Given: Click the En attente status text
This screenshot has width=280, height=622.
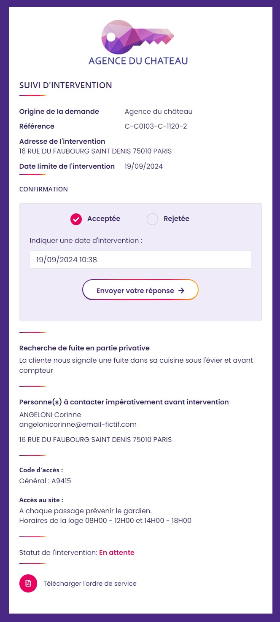Looking at the screenshot, I should click(117, 552).
